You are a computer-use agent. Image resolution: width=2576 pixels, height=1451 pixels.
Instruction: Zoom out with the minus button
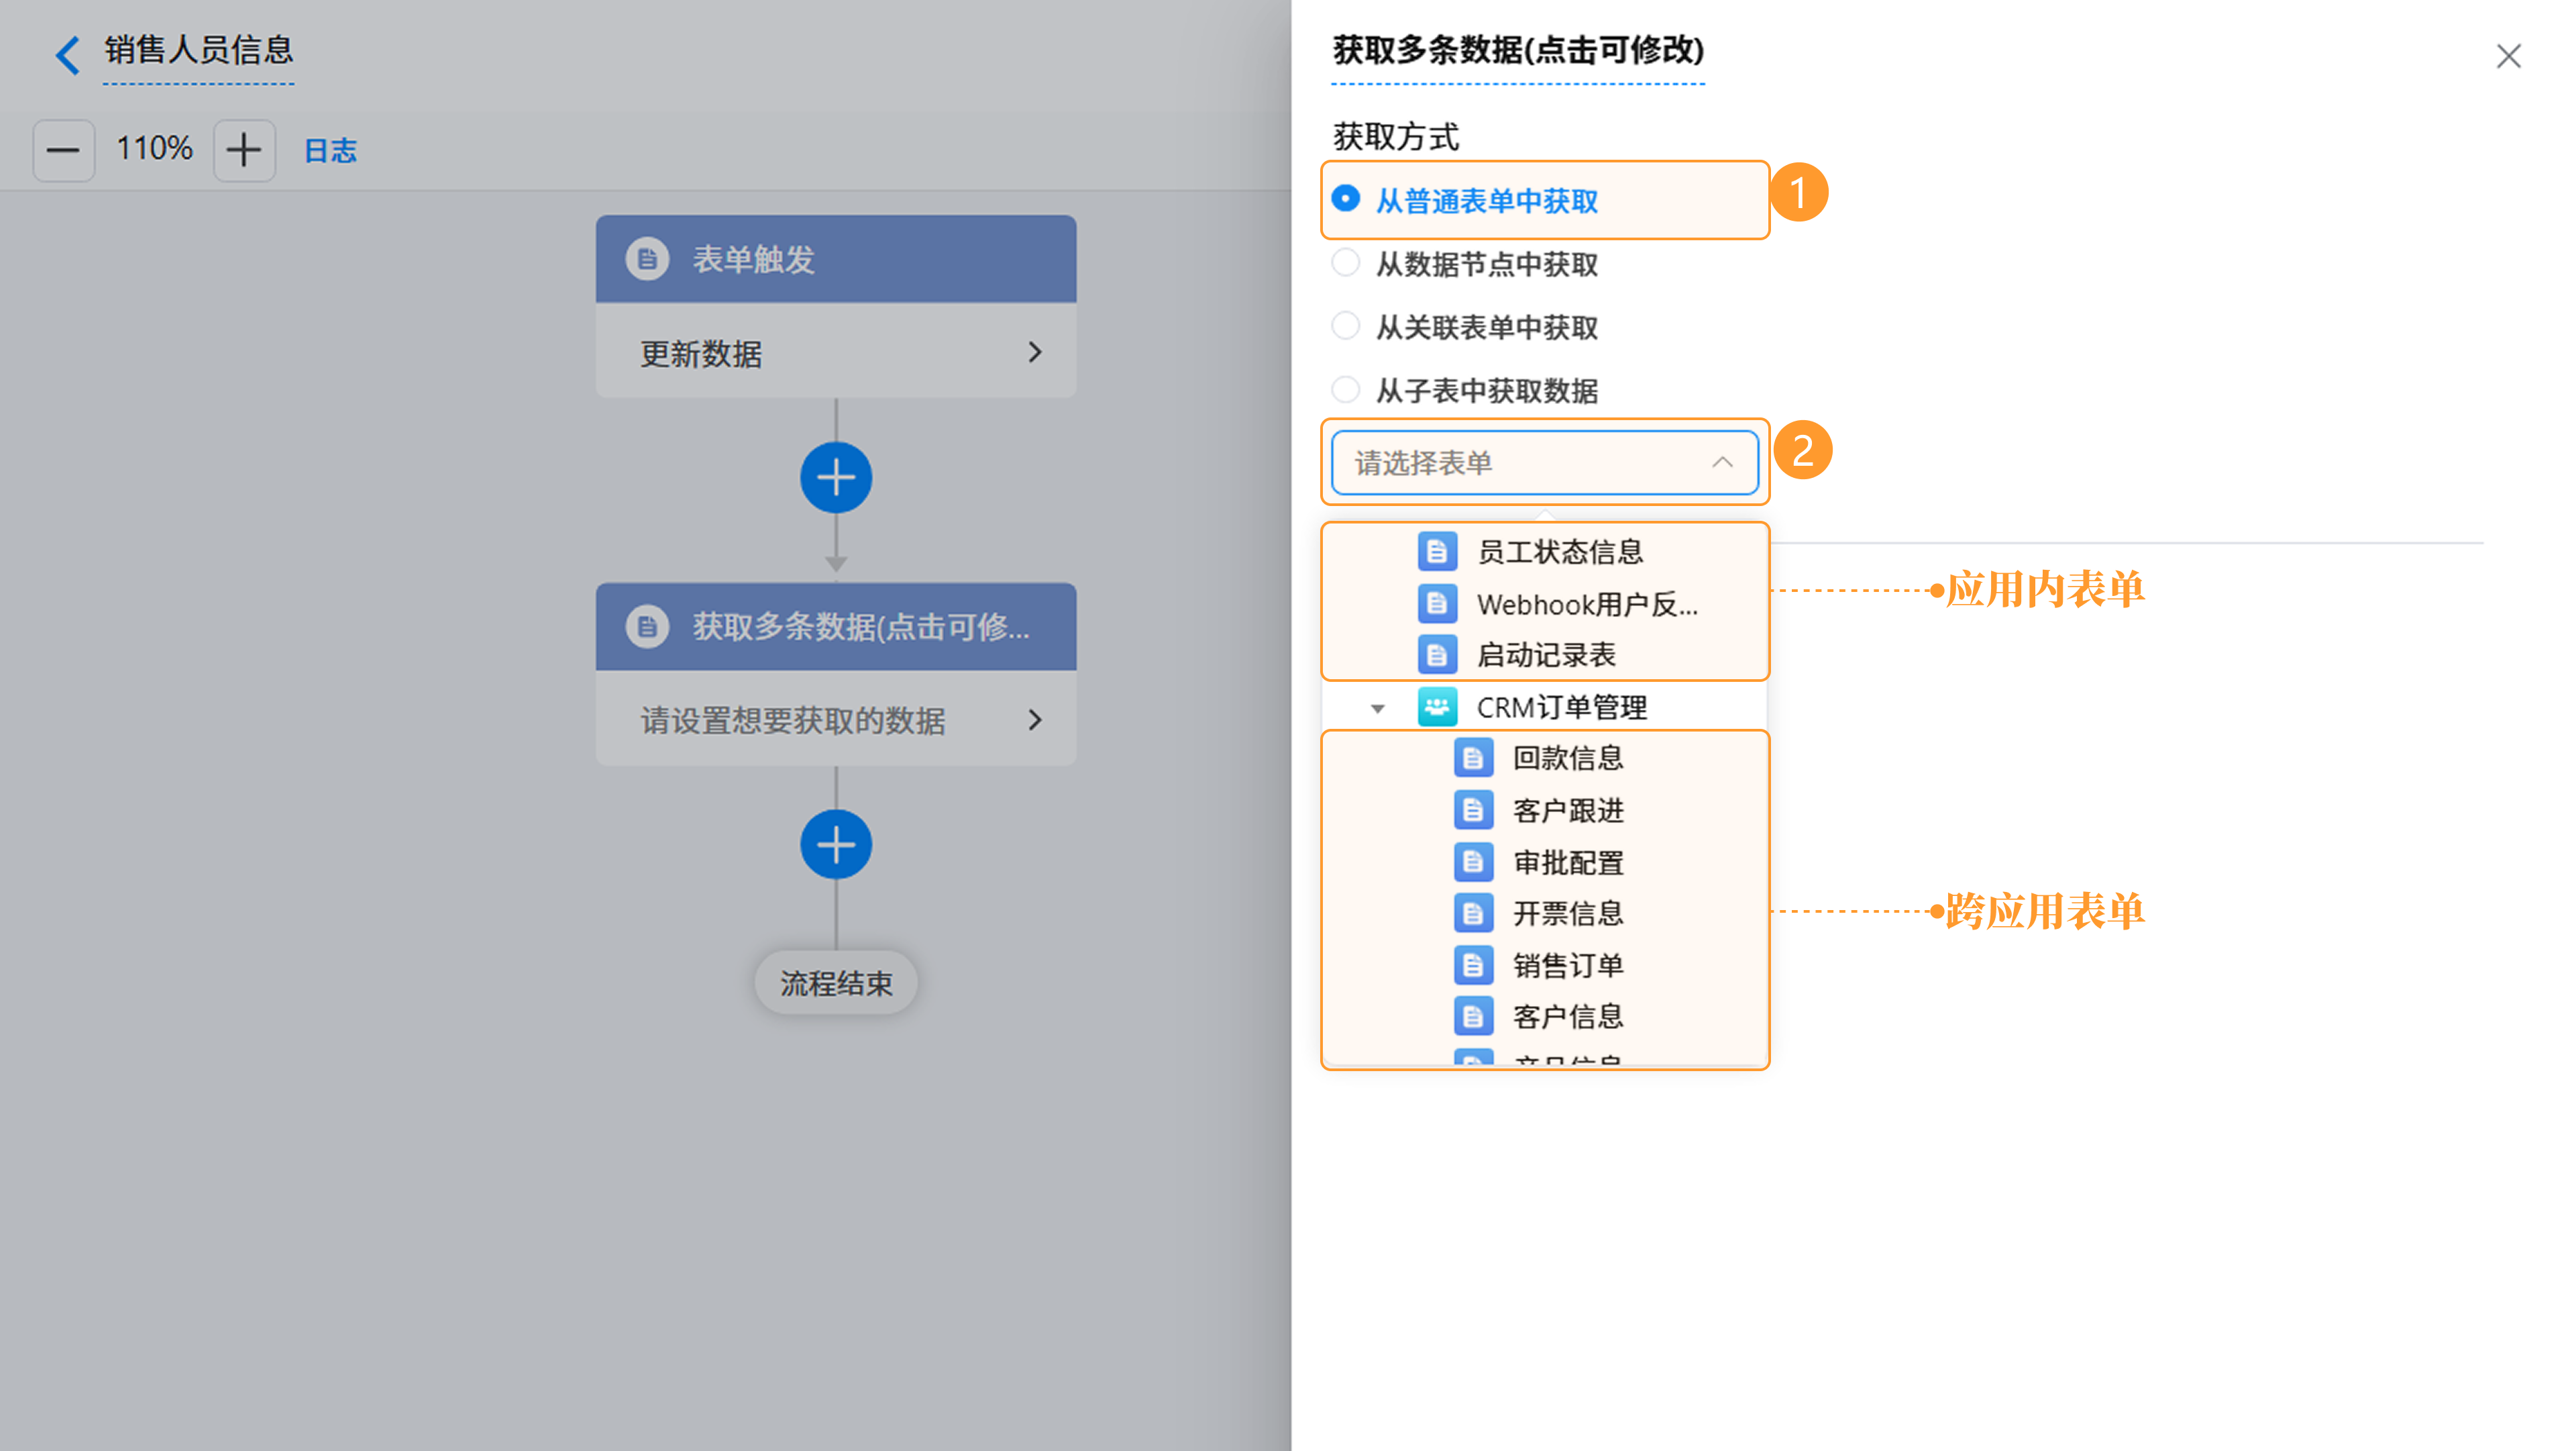(x=63, y=150)
